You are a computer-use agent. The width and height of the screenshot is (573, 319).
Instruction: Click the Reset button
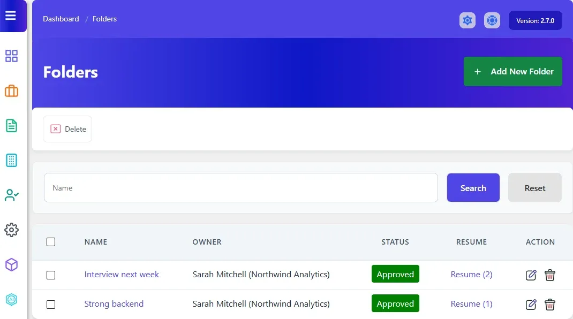534,188
